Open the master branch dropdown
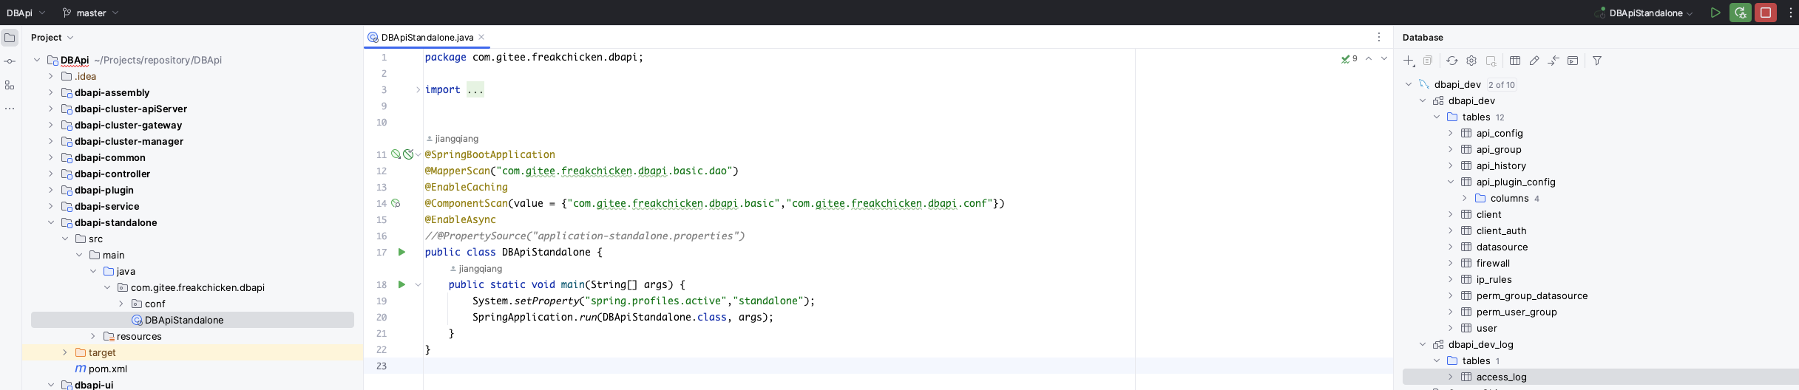The height and width of the screenshot is (390, 1799). point(91,13)
